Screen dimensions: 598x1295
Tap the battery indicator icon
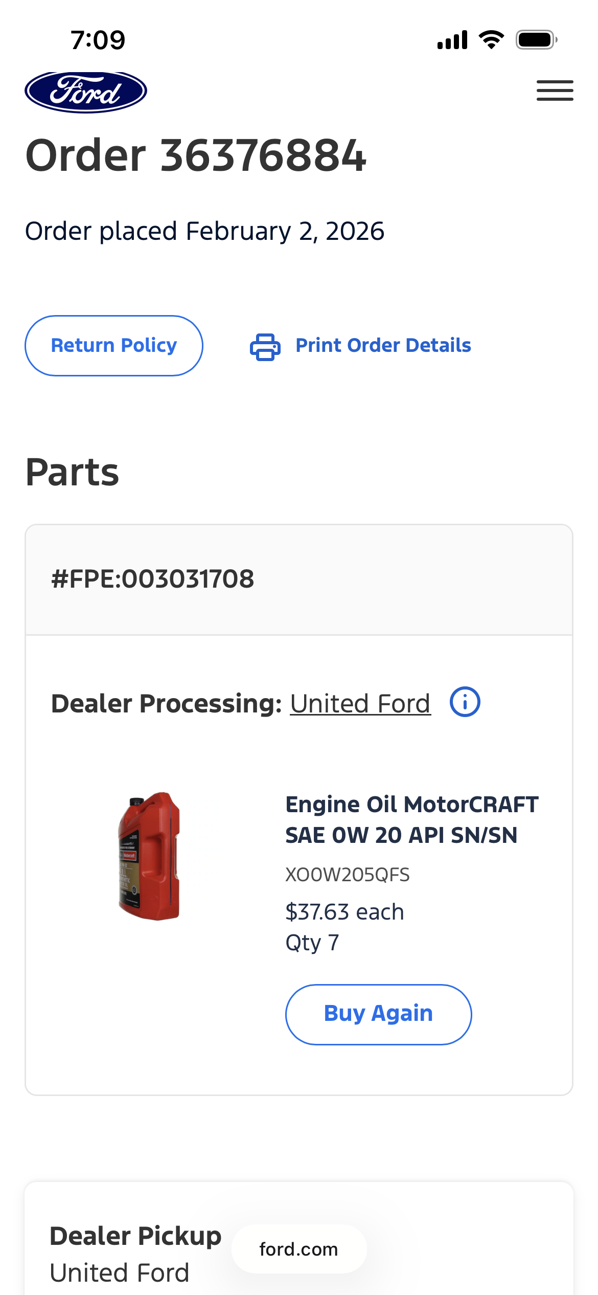click(x=536, y=40)
